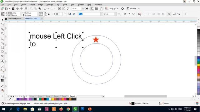Click the Print icon
Image resolution: width=200 pixels, height=112 pixels.
pyautogui.click(x=26, y=9)
